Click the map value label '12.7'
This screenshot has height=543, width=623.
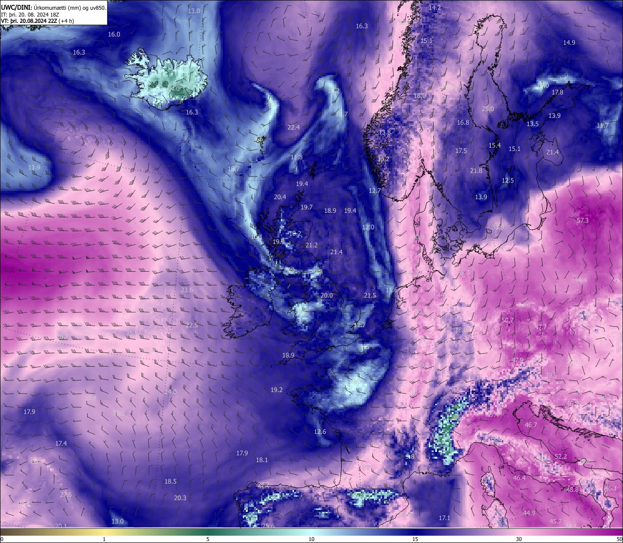pyautogui.click(x=375, y=191)
